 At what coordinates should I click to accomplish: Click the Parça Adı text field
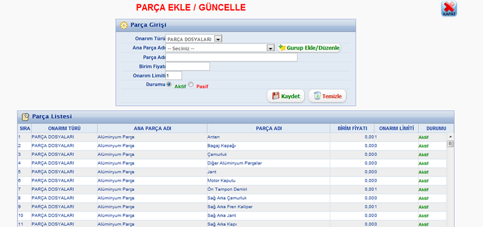pos(231,57)
